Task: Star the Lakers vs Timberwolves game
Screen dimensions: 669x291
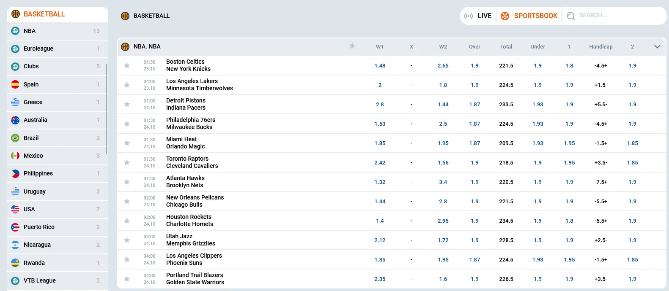Action: tap(127, 85)
